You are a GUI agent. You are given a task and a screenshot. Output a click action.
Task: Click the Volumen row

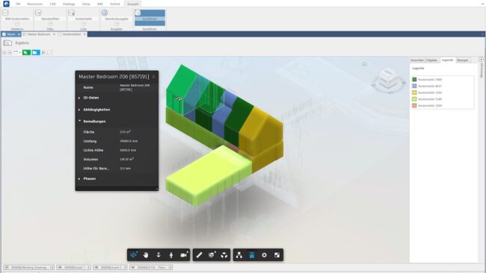coord(117,160)
